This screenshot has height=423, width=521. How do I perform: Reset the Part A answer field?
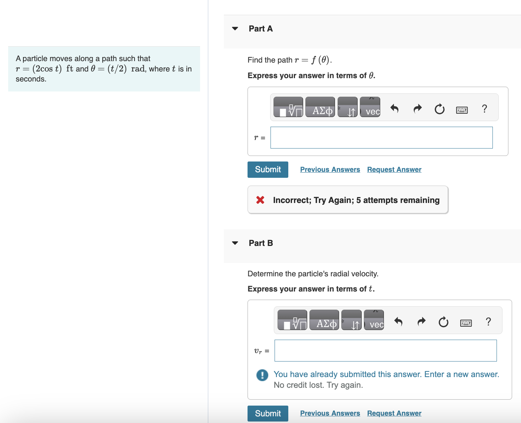(x=439, y=108)
